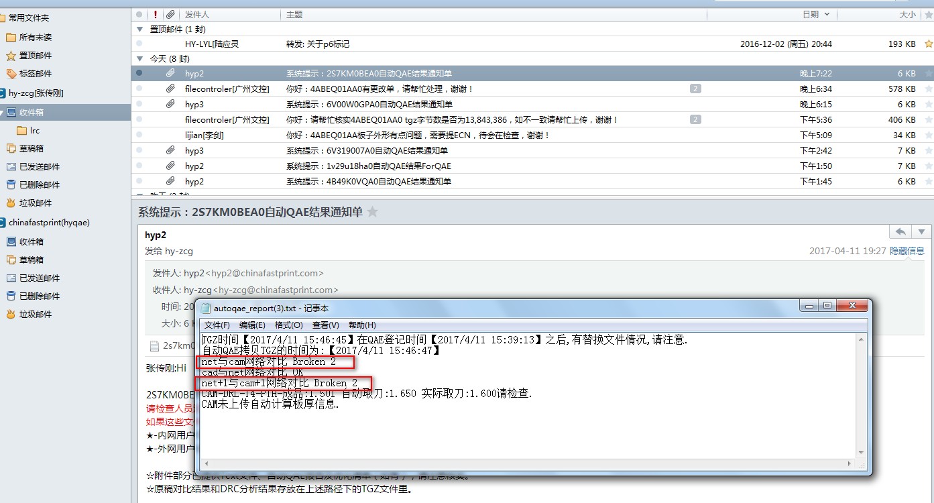934x503 pixels.
Task: Toggle the star on the 578 KB filecontroler email
Action: (929, 89)
